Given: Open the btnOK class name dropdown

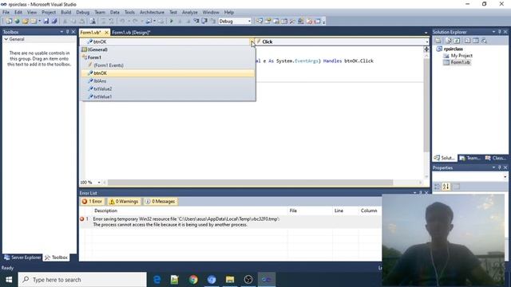Looking at the screenshot, I should (x=252, y=41).
